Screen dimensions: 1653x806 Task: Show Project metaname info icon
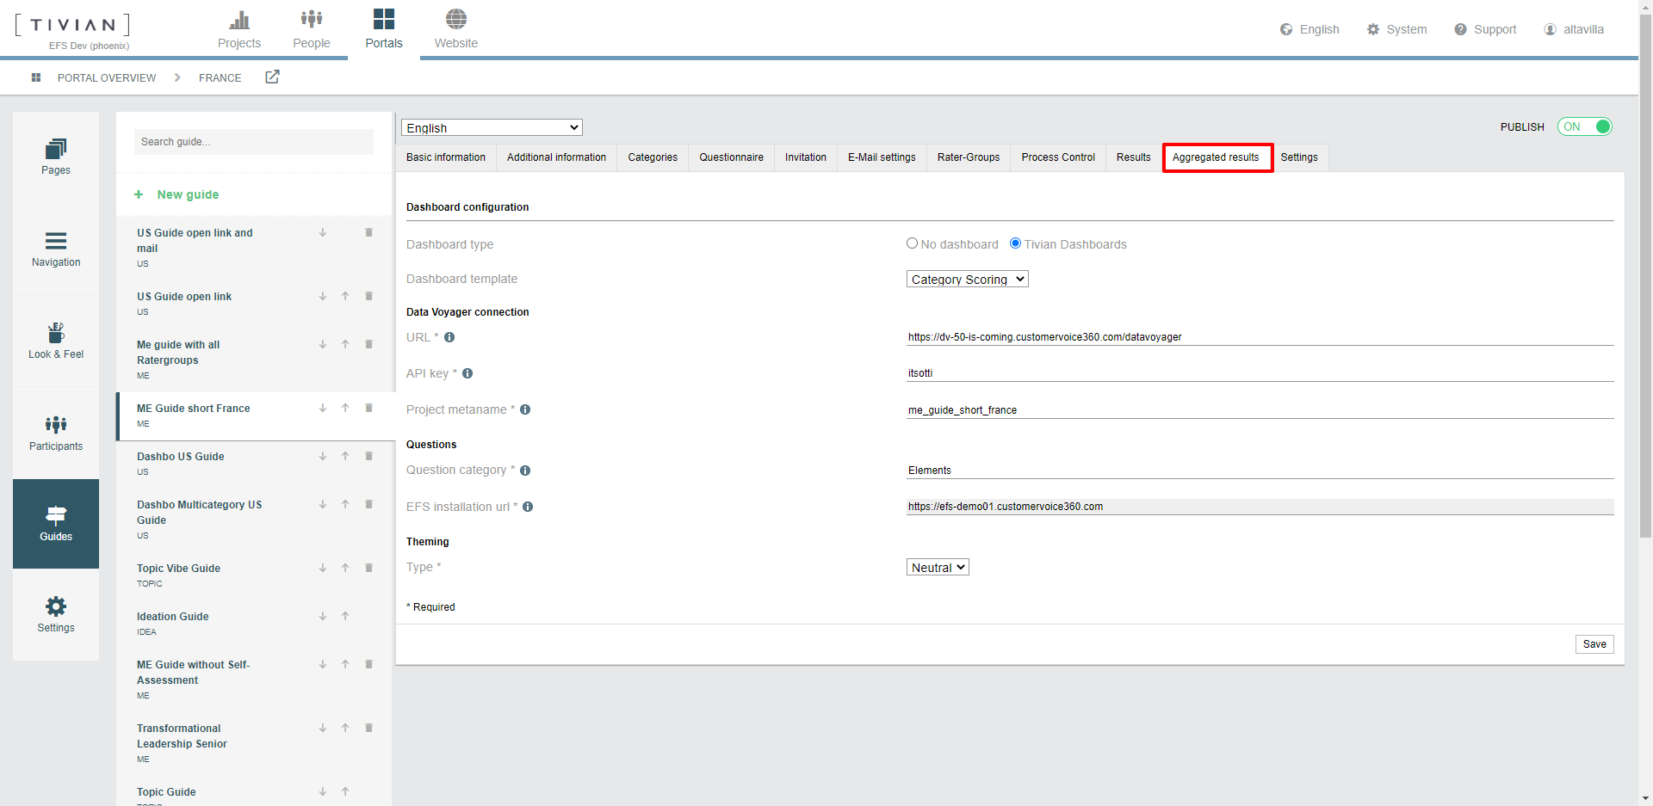(x=525, y=409)
